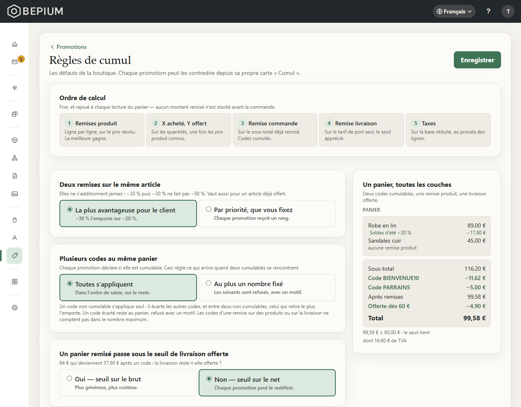The image size is (521, 407).
Task: Click step 3 "Remise commande" card
Action: pyautogui.click(x=275, y=130)
